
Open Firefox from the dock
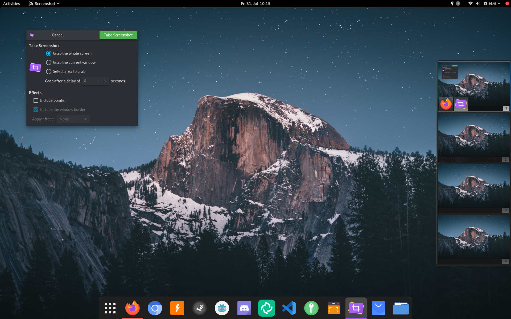(133, 308)
